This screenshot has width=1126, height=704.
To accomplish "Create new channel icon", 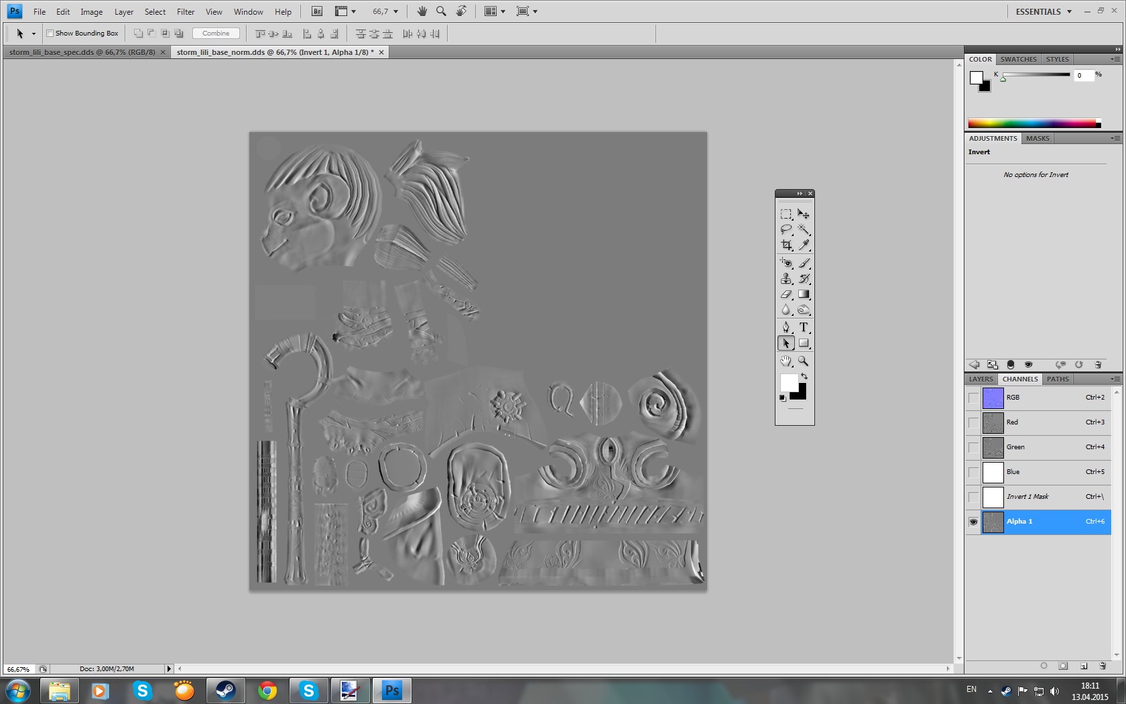I will (x=1084, y=666).
